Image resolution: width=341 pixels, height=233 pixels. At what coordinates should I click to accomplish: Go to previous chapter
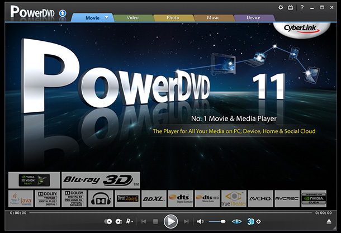[x=144, y=221]
